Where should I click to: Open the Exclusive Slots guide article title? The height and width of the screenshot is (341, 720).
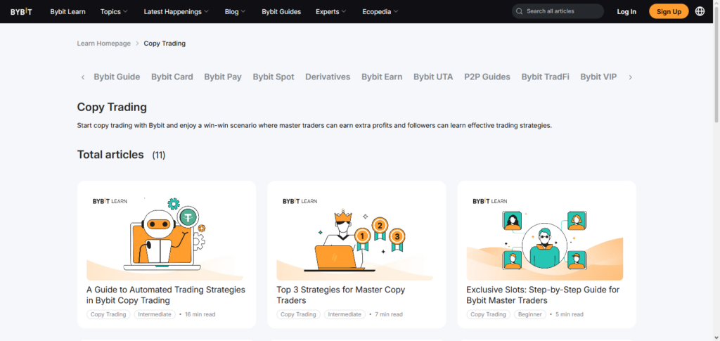[544, 295]
